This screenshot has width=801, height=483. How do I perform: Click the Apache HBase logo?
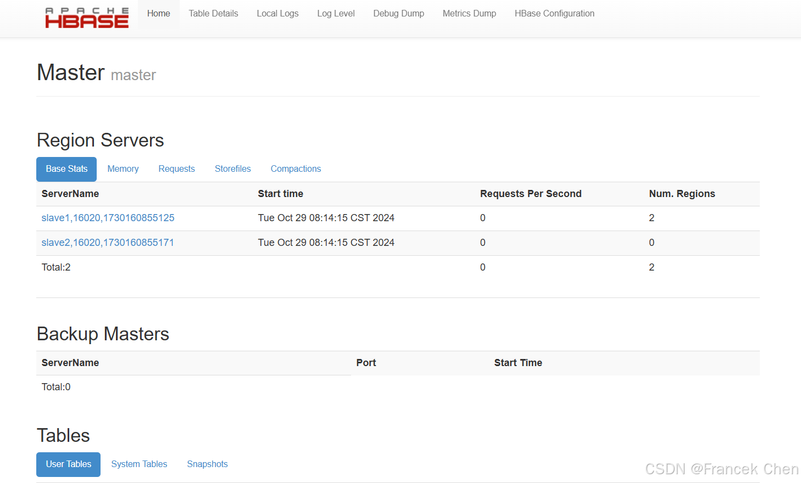(x=87, y=18)
